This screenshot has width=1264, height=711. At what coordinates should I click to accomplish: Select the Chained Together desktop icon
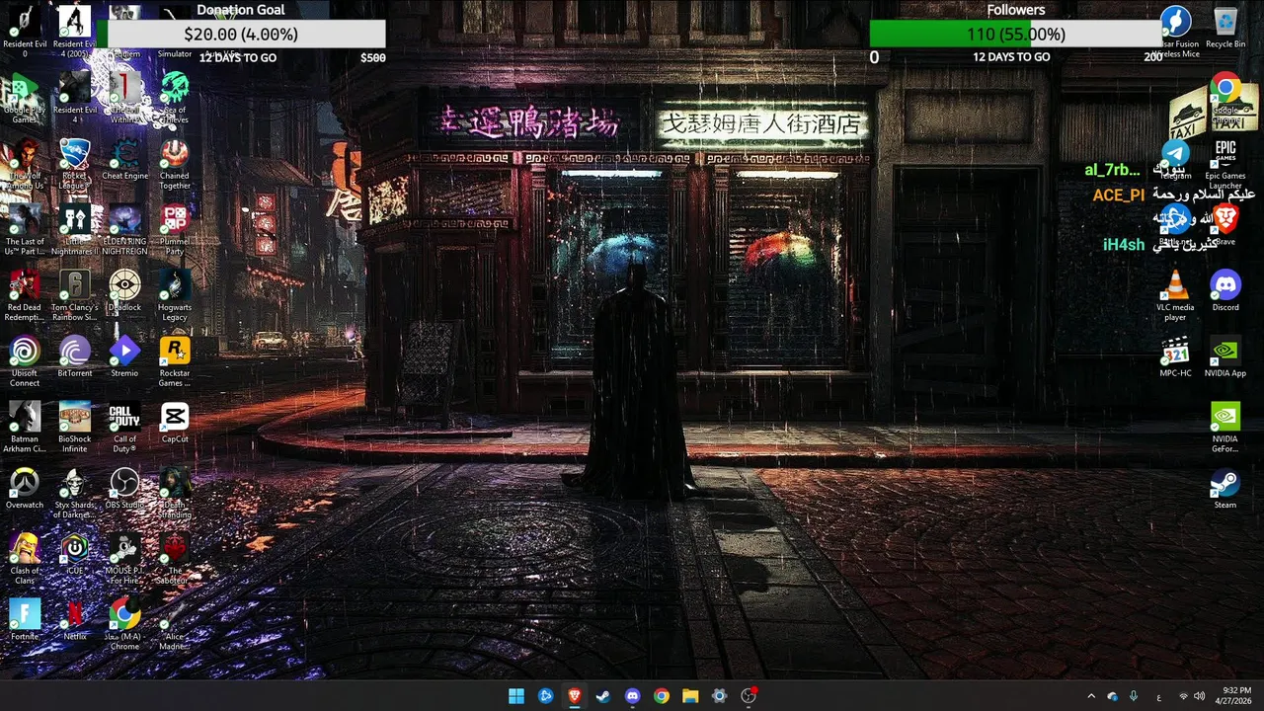click(x=175, y=163)
